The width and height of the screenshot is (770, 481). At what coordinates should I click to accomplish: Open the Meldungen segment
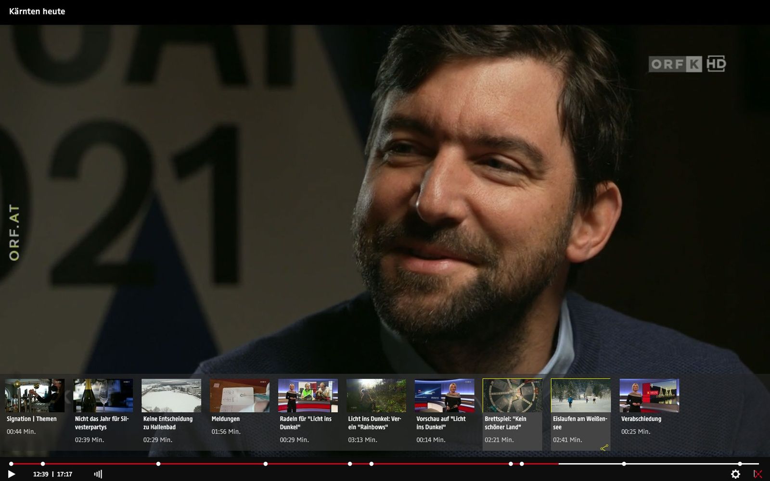click(x=240, y=395)
